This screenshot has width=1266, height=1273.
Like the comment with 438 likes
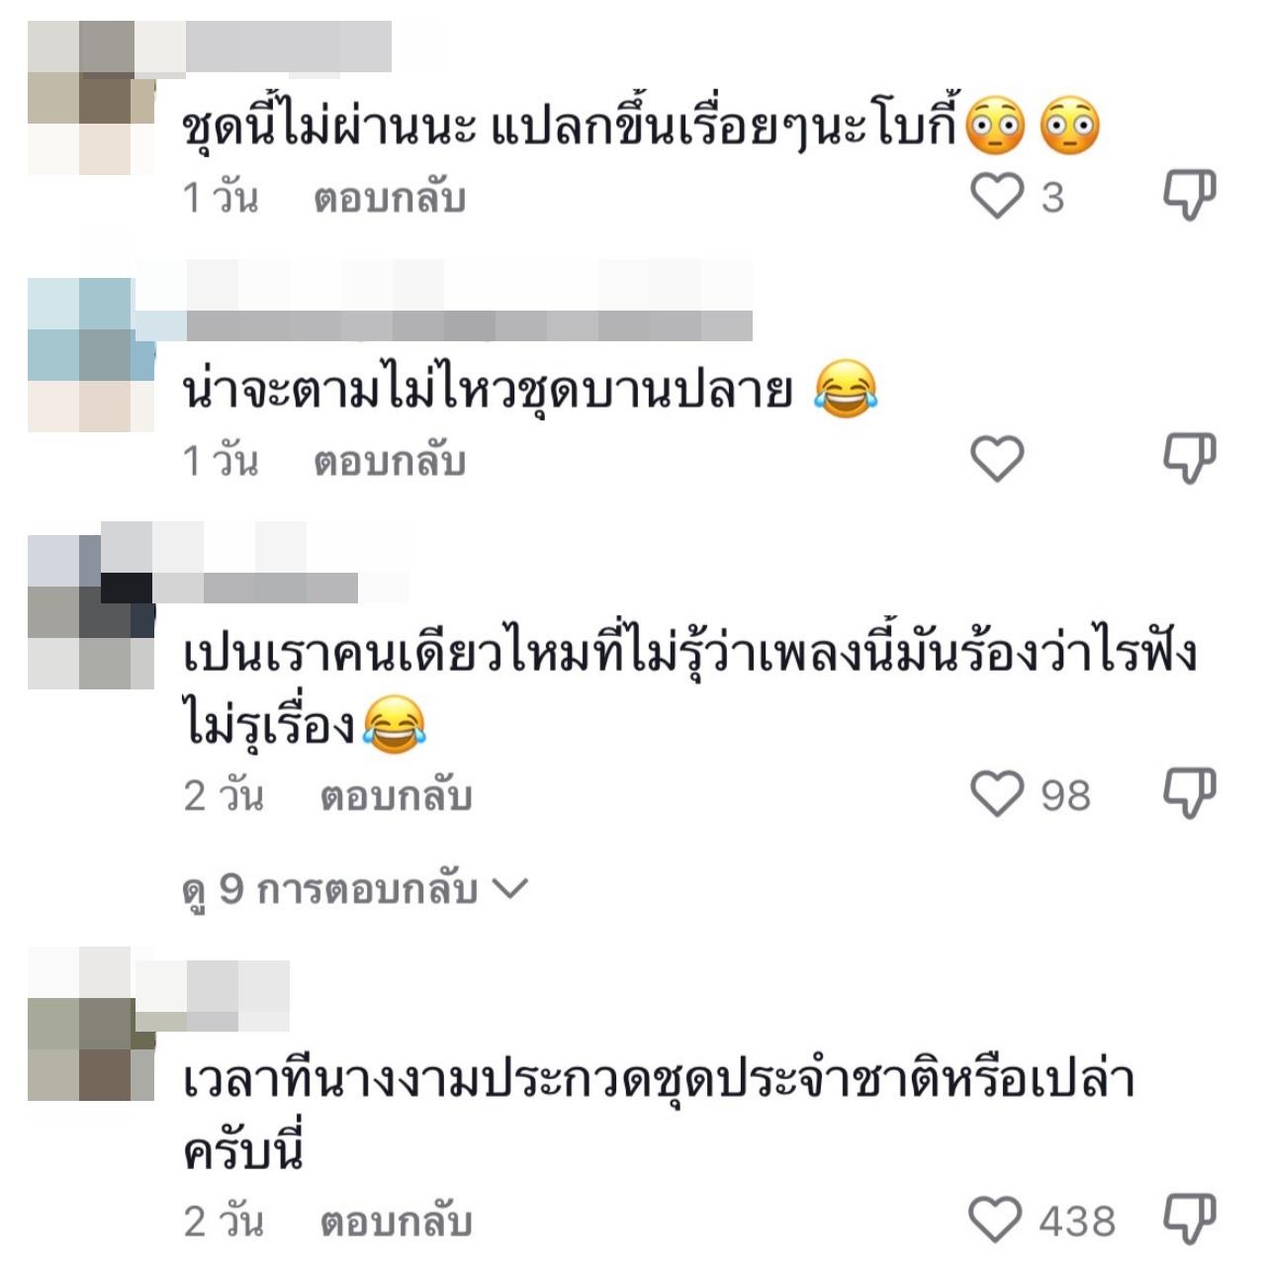[x=996, y=1220]
